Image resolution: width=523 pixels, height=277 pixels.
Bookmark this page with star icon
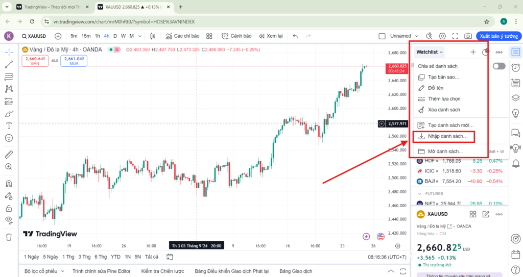click(487, 21)
